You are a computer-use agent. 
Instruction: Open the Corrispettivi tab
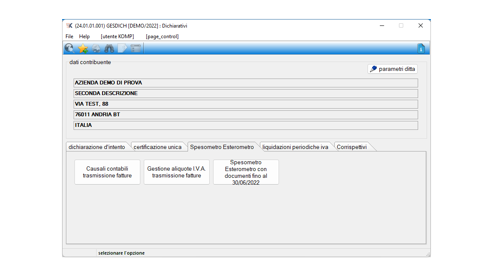pos(352,147)
